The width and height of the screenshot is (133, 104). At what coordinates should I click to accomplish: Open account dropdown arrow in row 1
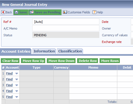pos(17,74)
